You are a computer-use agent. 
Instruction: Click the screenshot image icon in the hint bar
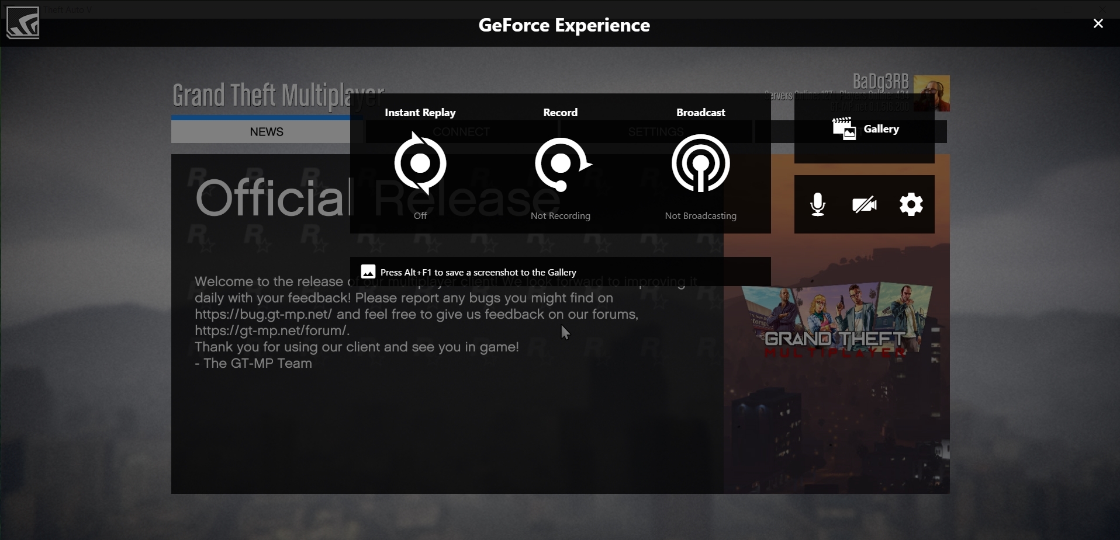click(x=368, y=271)
